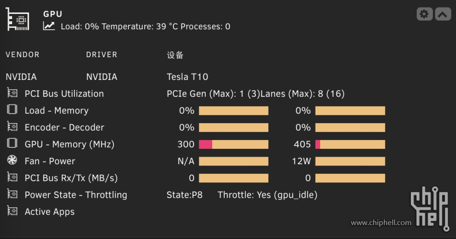
Task: Click the DRIVER column header
Action: click(101, 55)
